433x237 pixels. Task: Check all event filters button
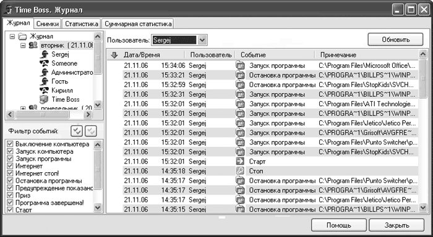click(77, 131)
